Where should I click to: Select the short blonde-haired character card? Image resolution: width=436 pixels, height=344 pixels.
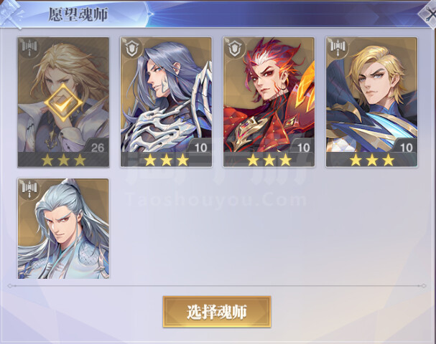(372, 102)
